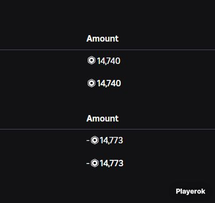Click the Robux icon in the last -14,773 row
The height and width of the screenshot is (203, 215).
95,163
